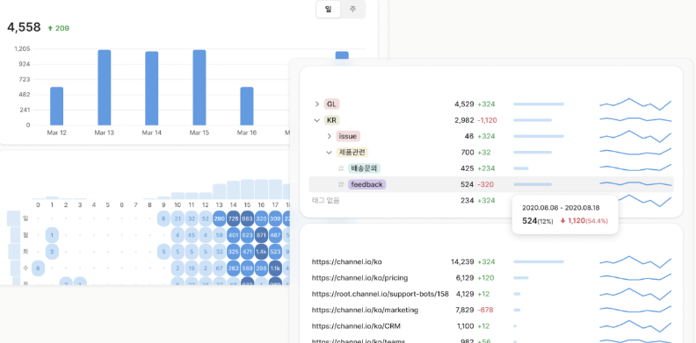Click the GL row progress bar
The image size is (696, 343).
coord(539,104)
